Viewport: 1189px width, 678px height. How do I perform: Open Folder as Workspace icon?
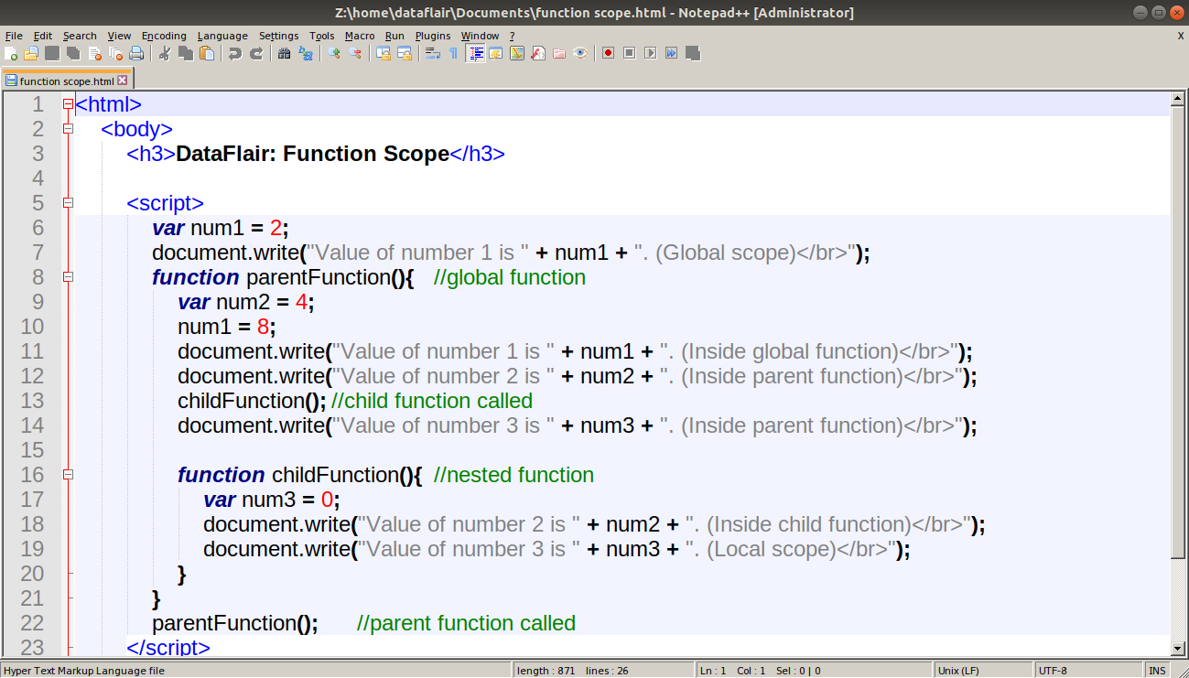(559, 53)
